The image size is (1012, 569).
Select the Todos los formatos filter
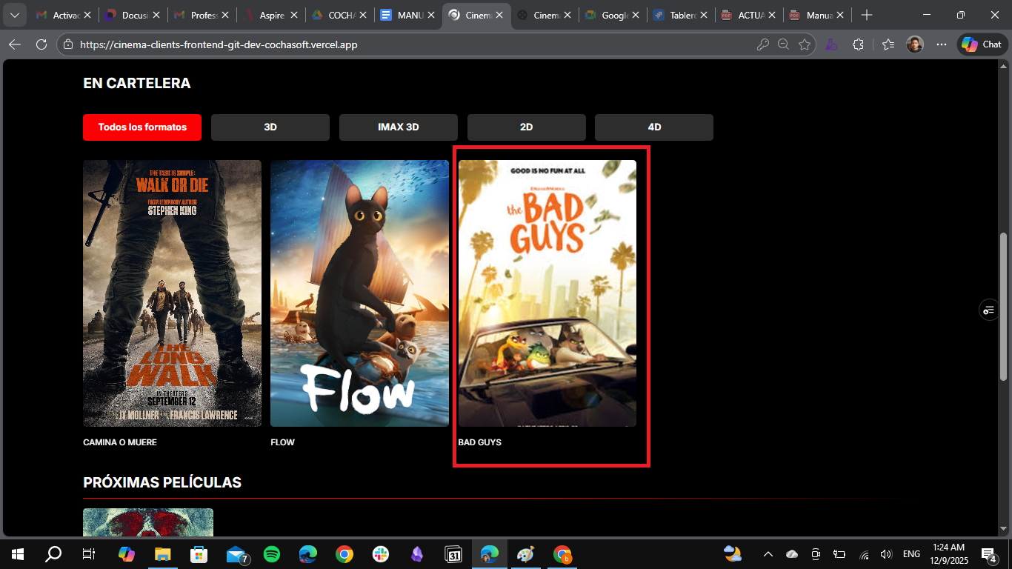pos(142,127)
